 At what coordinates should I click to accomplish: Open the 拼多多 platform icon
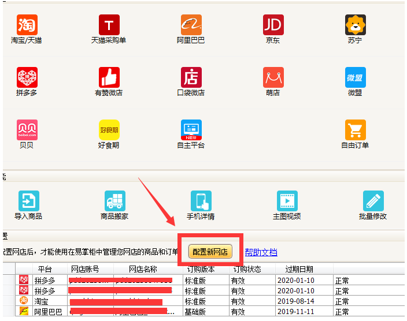[x=27, y=77]
